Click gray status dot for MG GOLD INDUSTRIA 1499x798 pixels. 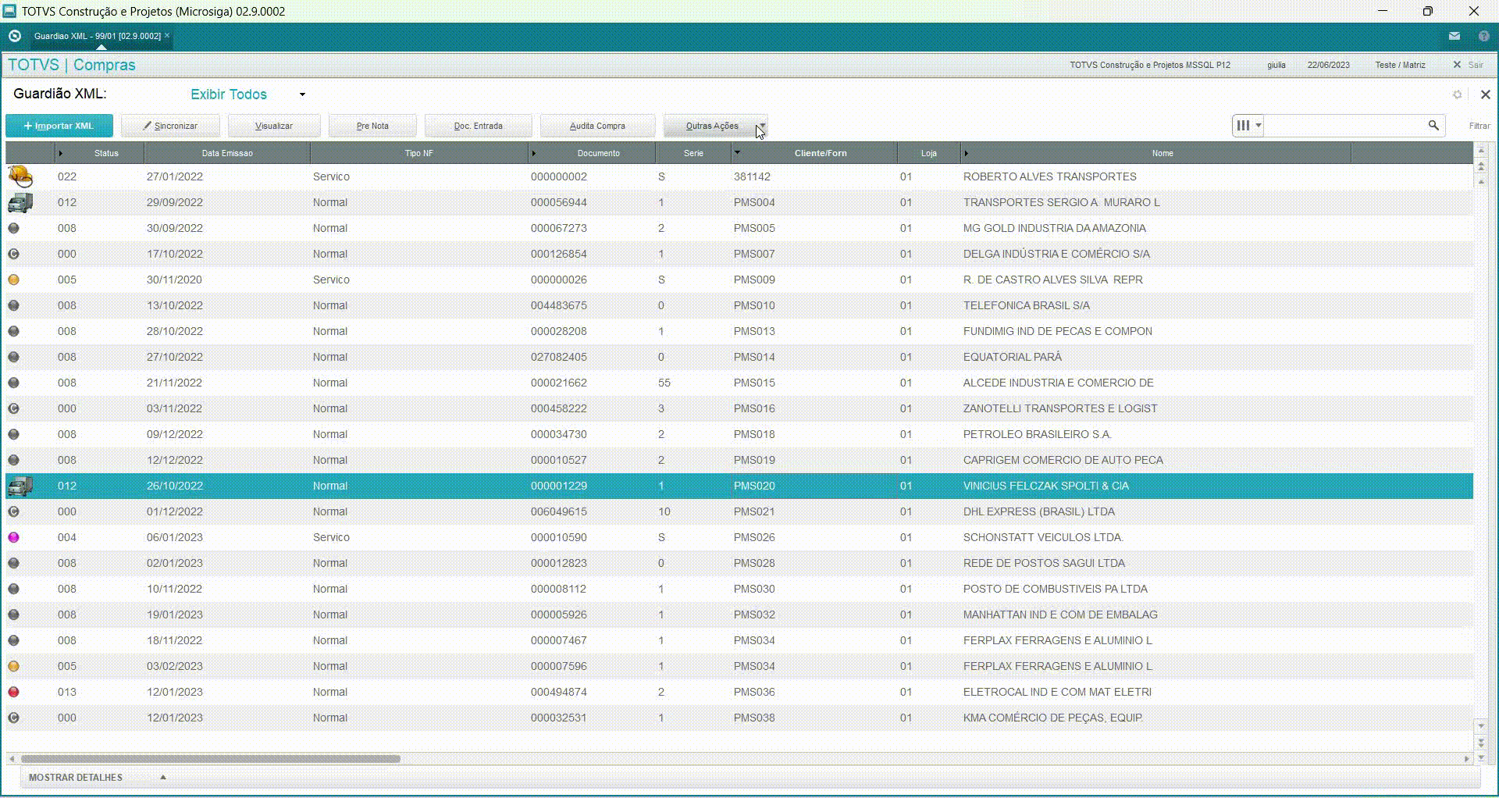click(x=13, y=228)
